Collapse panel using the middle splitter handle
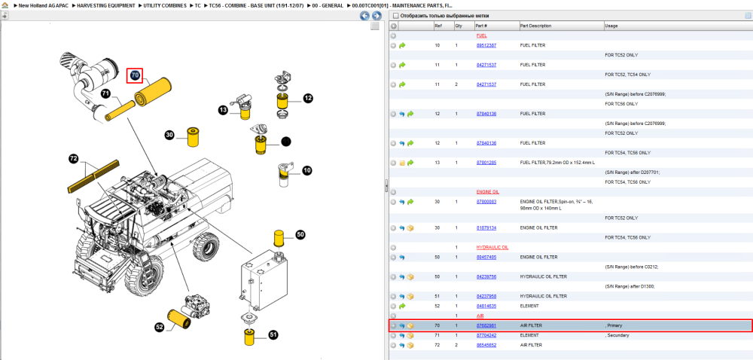Screen dimensions: 753x360 point(386,186)
